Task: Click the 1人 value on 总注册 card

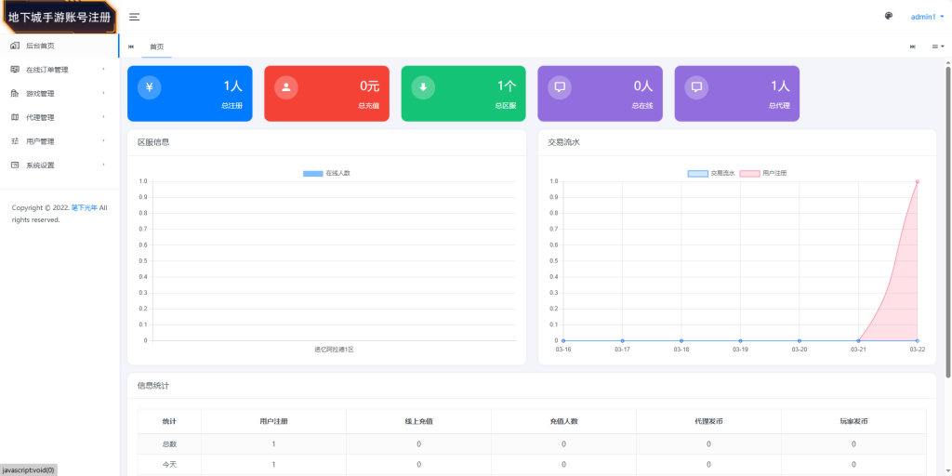Action: coord(233,86)
